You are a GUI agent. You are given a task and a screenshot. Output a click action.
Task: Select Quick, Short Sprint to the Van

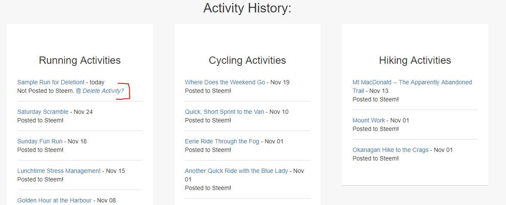coord(224,112)
